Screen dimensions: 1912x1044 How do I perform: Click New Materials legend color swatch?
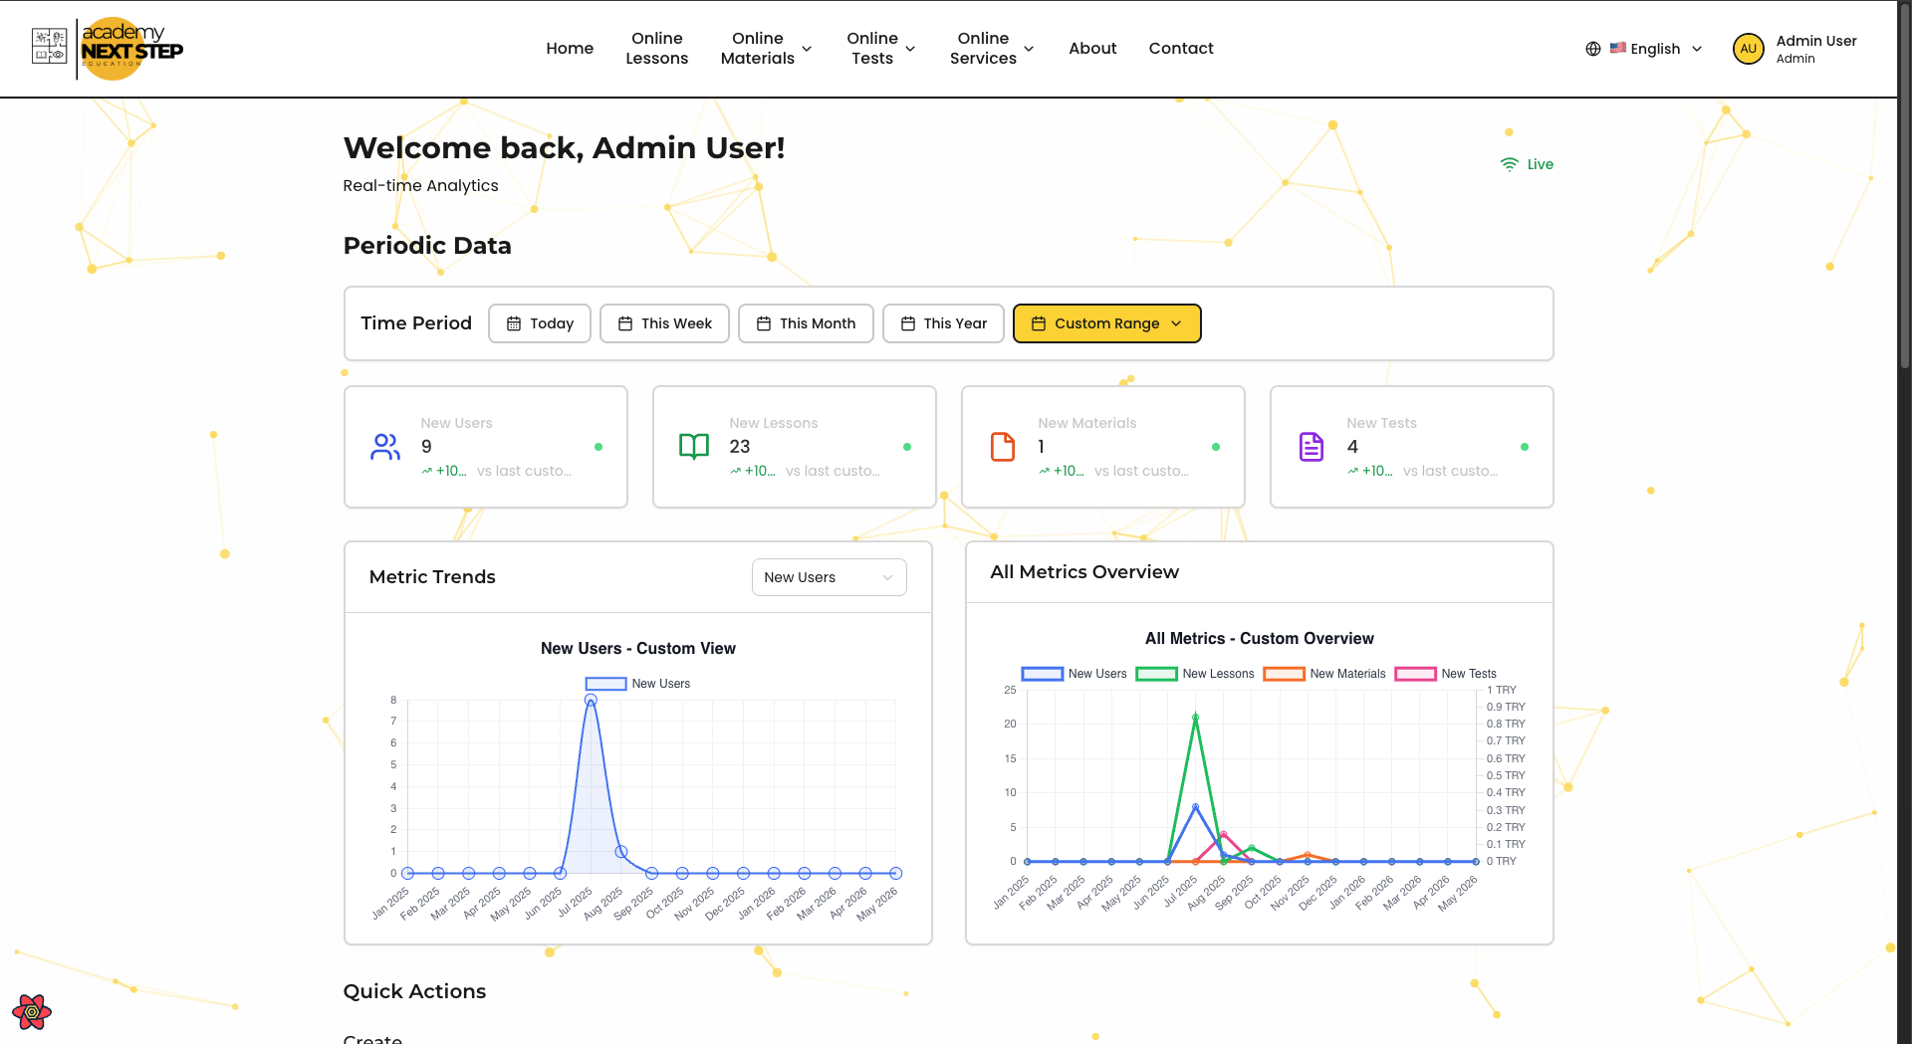pos(1285,674)
